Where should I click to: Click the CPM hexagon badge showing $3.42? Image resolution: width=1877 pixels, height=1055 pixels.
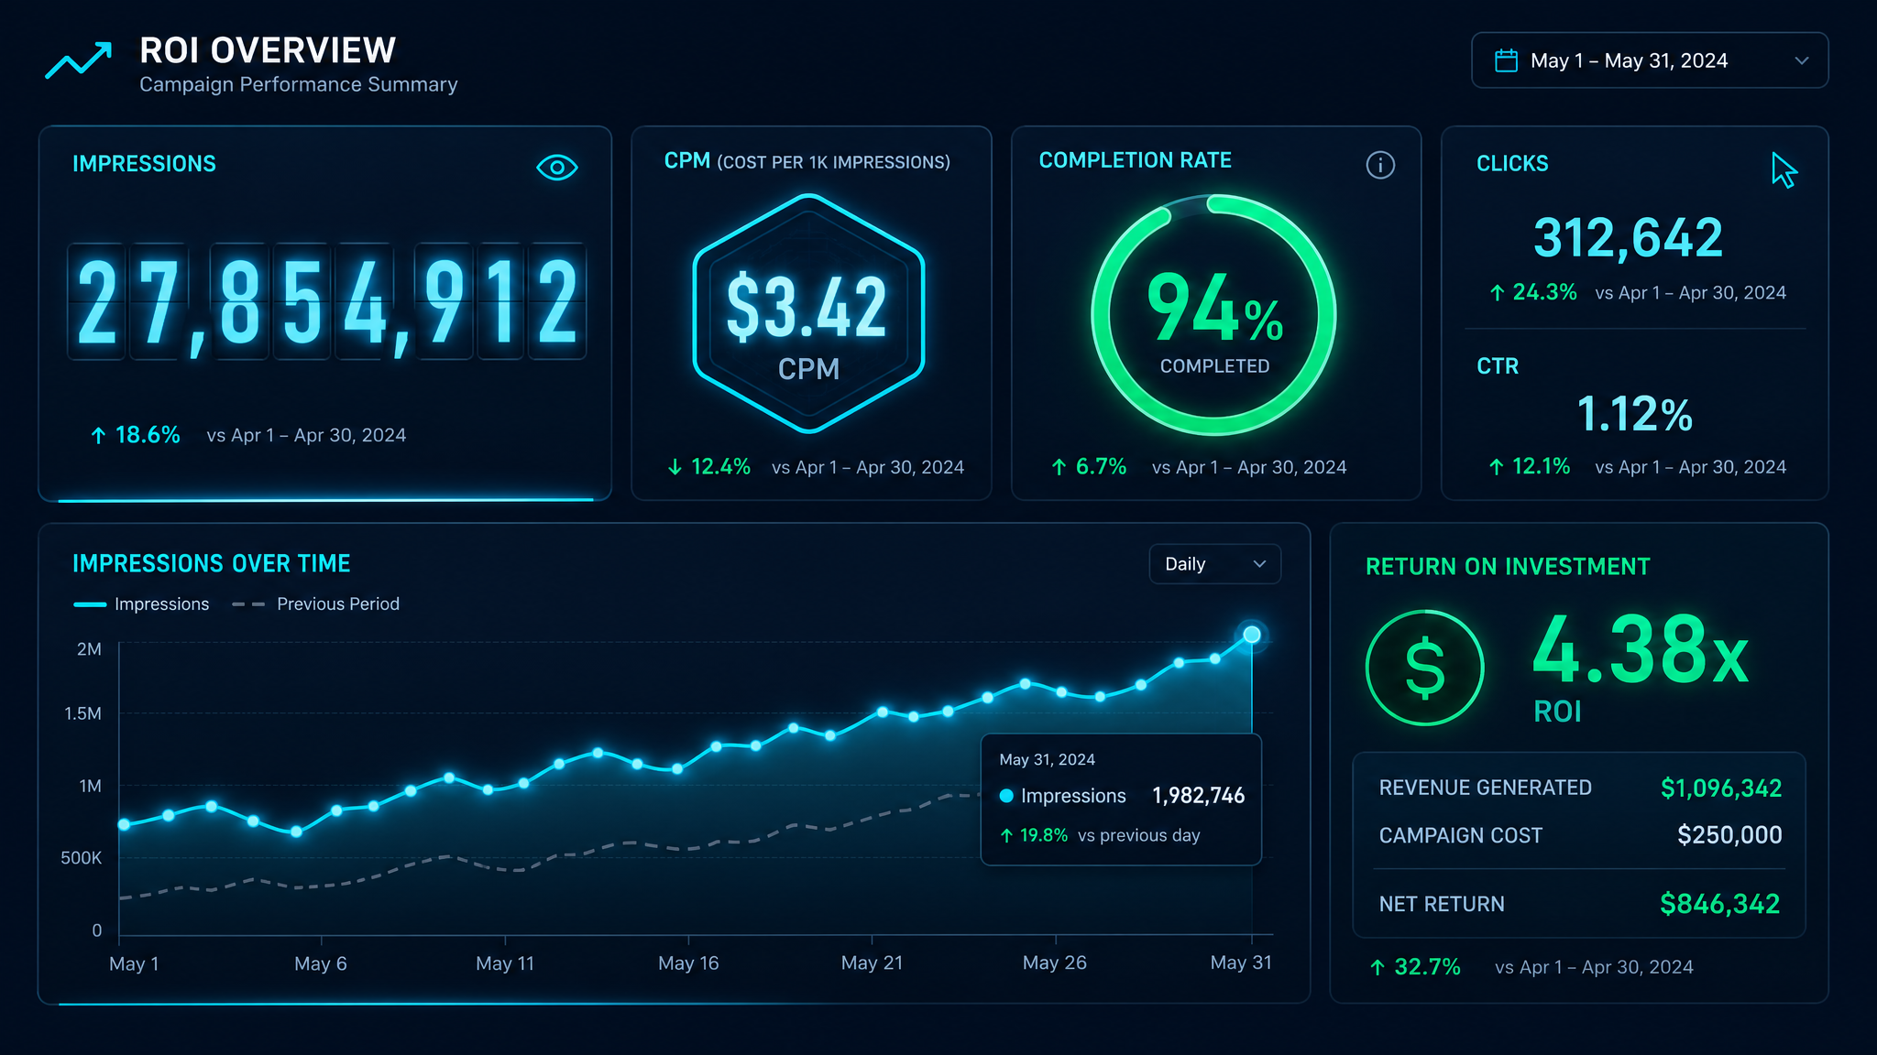coord(808,313)
